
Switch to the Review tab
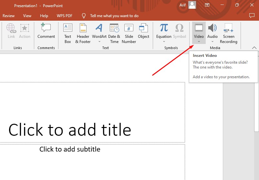pyautogui.click(x=9, y=16)
